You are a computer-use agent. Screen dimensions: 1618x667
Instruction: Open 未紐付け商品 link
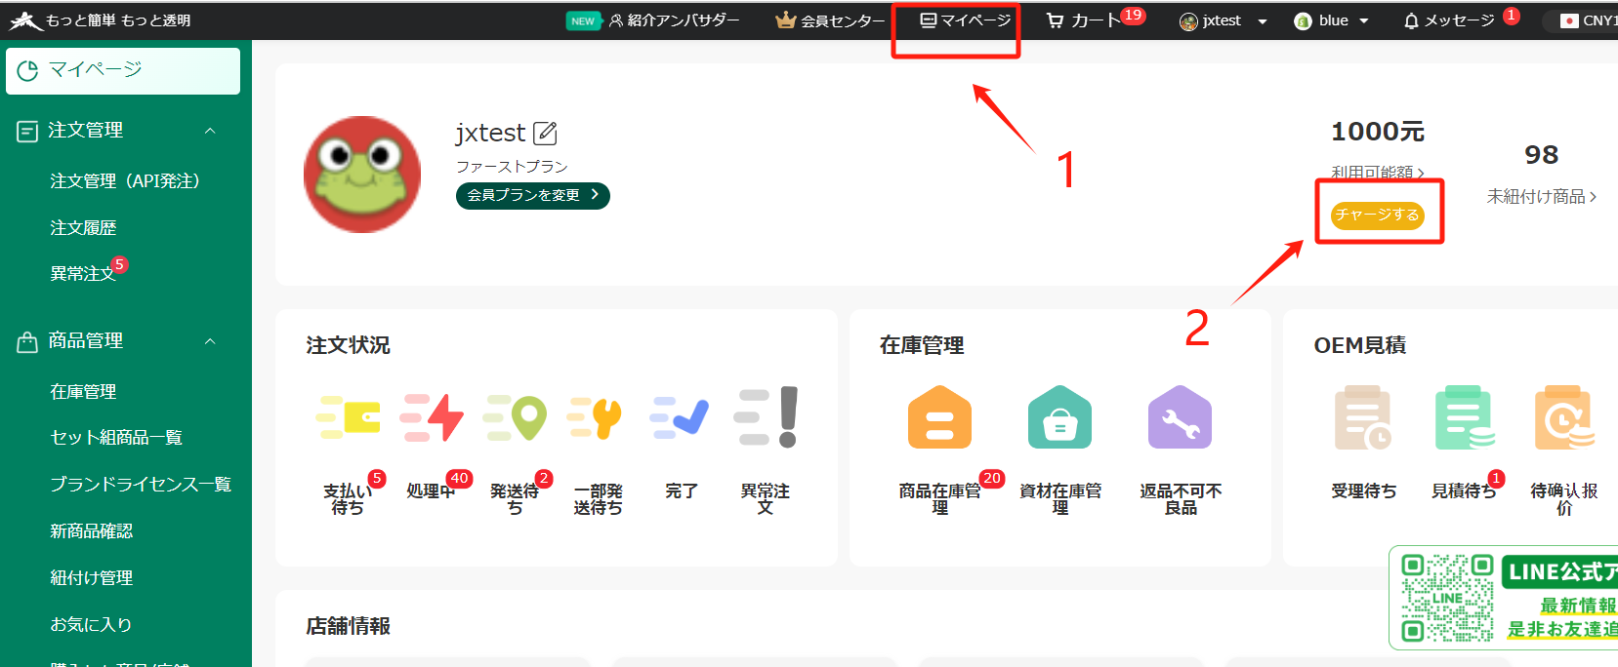pos(1542,197)
